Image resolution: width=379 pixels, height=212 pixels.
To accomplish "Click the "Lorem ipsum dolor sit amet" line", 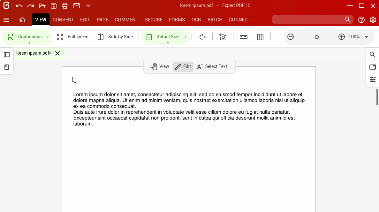I will click(x=188, y=95).
